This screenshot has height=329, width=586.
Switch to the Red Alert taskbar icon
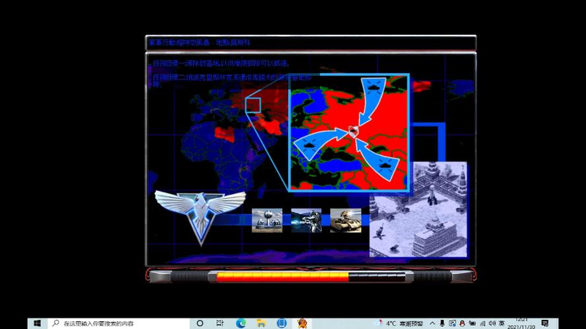(x=302, y=324)
